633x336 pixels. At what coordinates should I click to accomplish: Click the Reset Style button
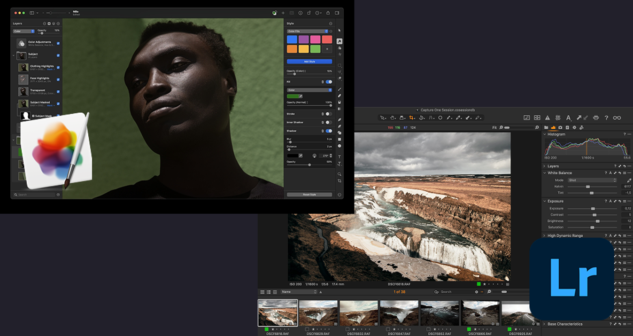pos(310,194)
